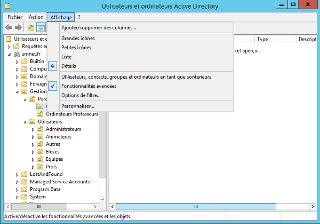Screen dimensions: 320x224
Task: Click details pane scroll left arrow
Action: [112, 206]
